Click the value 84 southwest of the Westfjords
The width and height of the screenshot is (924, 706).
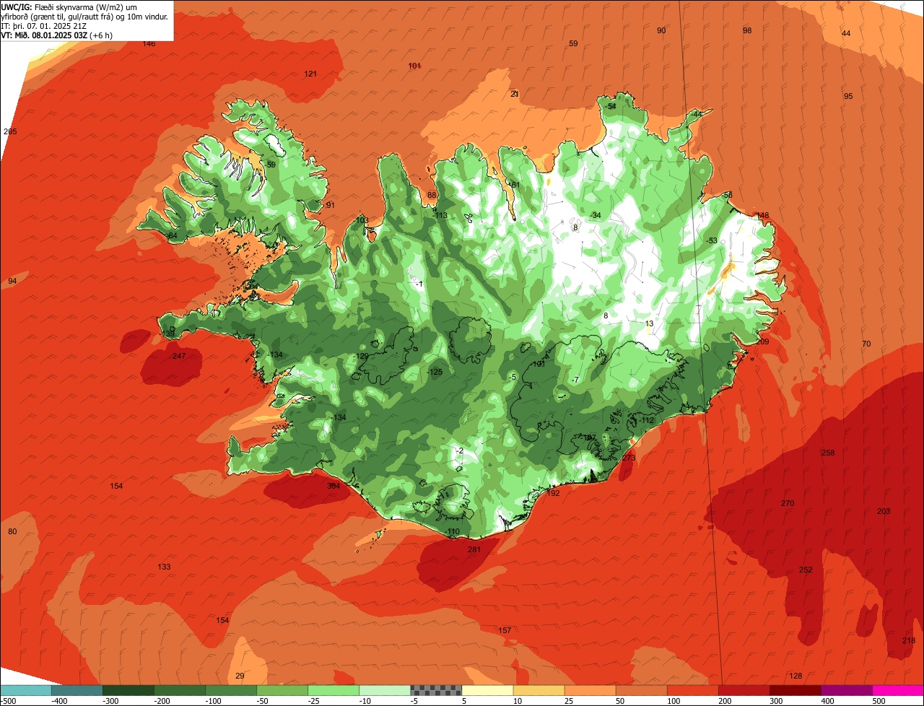pos(173,235)
